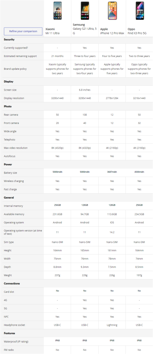
Task: Click the Estimated remaining support row label
Action: pos(20,56)
